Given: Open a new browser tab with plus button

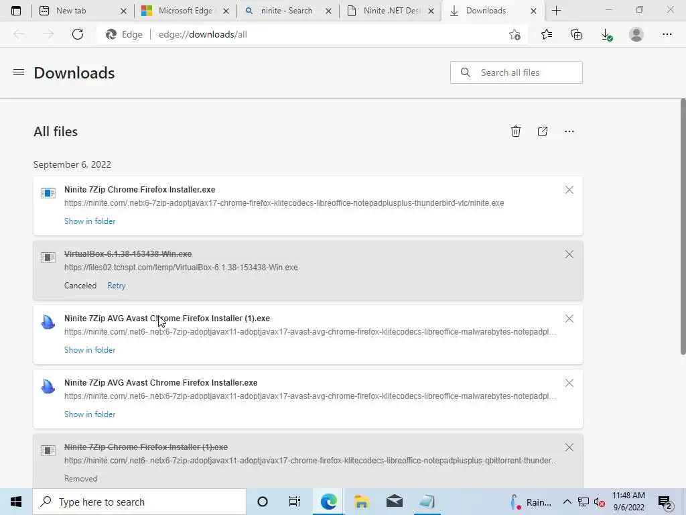Looking at the screenshot, I should (x=556, y=11).
